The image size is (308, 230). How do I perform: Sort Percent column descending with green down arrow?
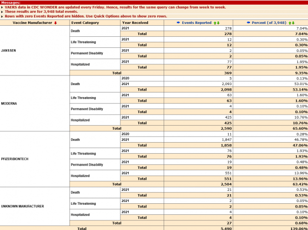click(293, 23)
